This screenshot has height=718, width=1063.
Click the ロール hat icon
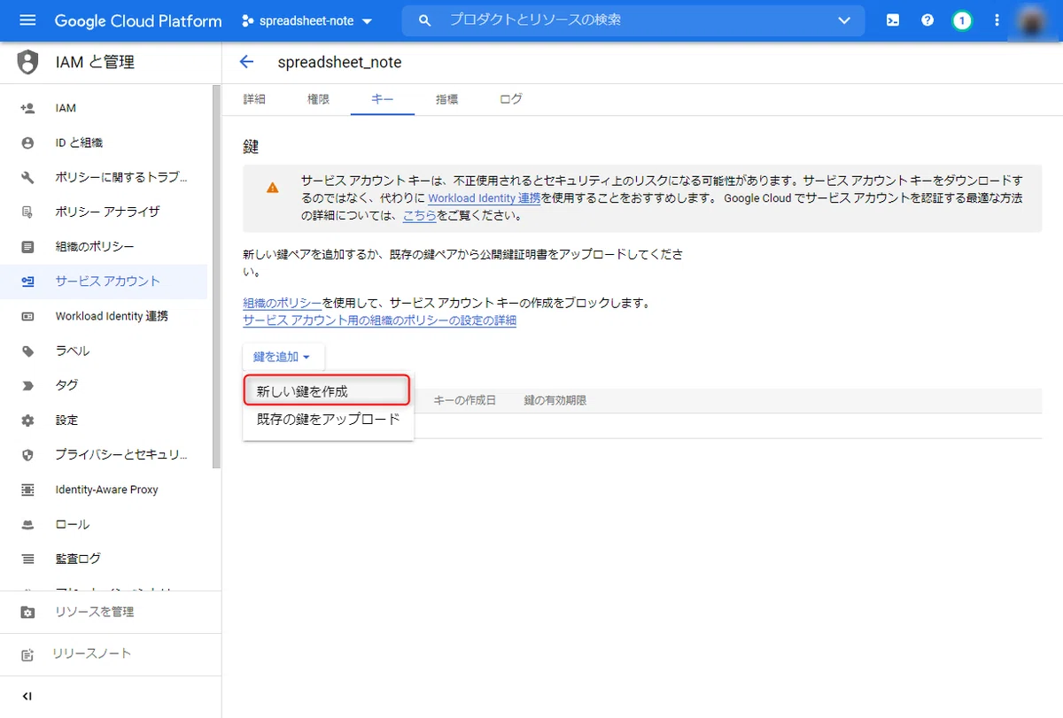click(x=27, y=524)
